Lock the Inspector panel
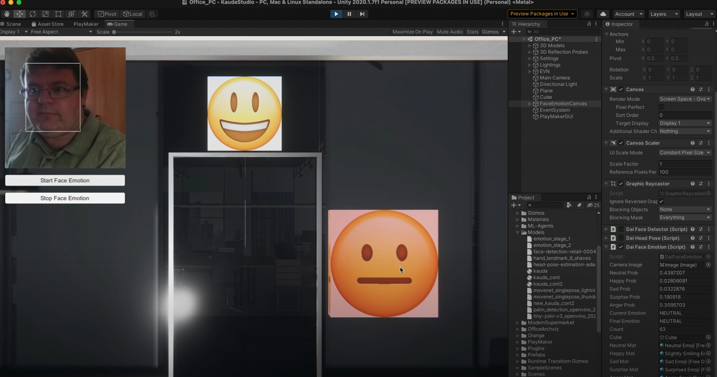 (707, 24)
